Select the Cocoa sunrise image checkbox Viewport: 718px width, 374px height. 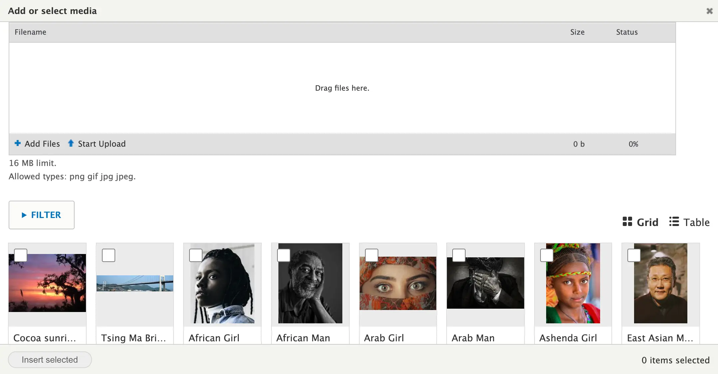pyautogui.click(x=21, y=255)
